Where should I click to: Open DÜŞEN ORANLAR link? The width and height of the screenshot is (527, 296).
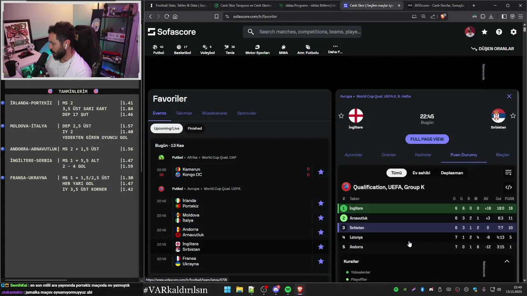(x=492, y=49)
